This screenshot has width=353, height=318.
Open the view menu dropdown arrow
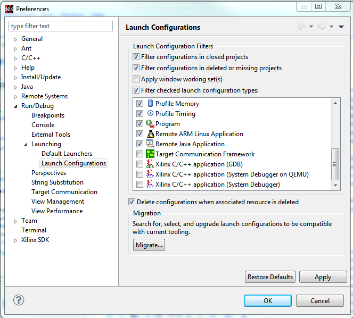(x=341, y=27)
